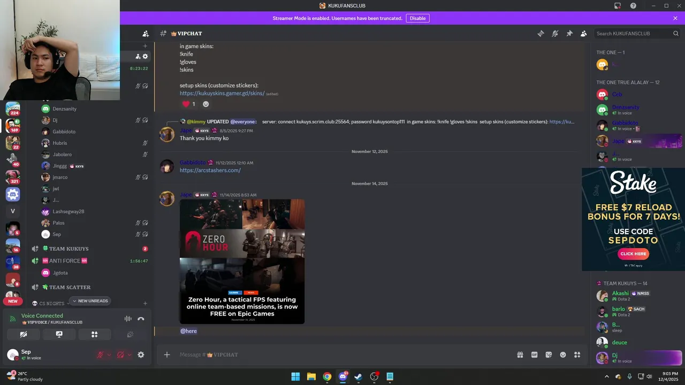Open voice channel settings gear
The width and height of the screenshot is (685, 385).
145,56
